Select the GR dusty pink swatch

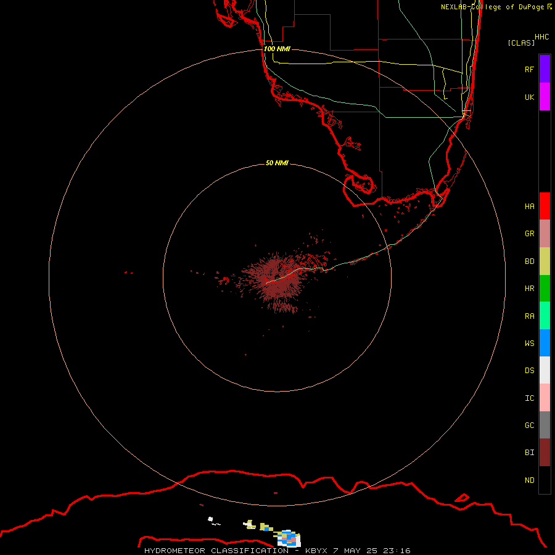[x=545, y=234]
